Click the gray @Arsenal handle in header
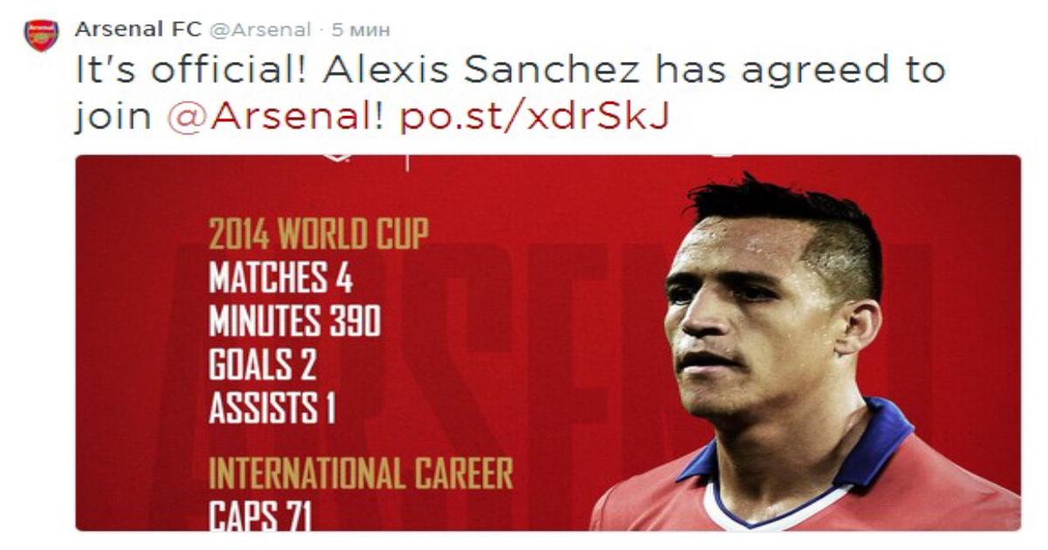 [260, 30]
